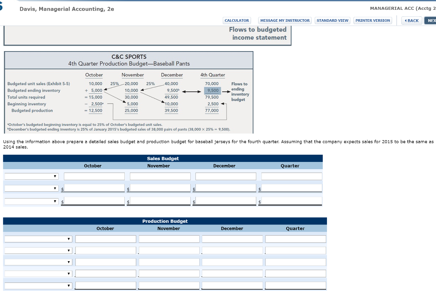Open the last dropdown in the Production Budget

37,285
